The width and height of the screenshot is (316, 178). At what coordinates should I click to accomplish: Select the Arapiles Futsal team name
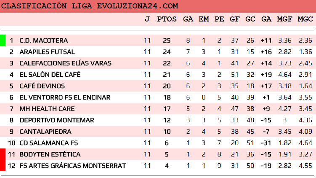point(47,52)
